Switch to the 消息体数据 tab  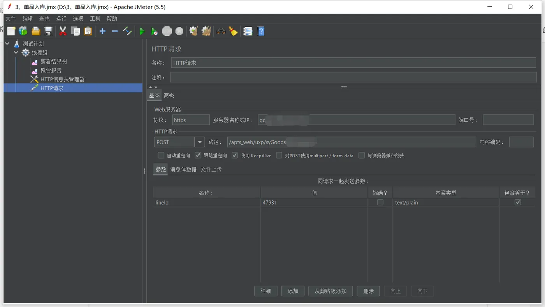pos(183,170)
